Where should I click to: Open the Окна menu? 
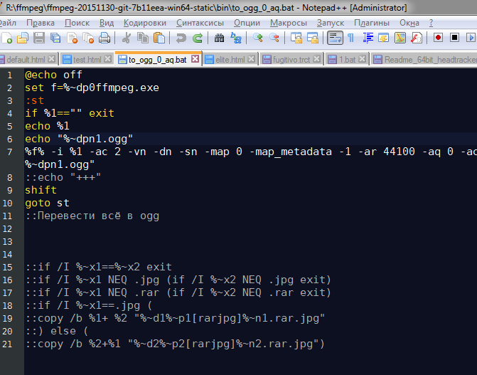coord(409,23)
